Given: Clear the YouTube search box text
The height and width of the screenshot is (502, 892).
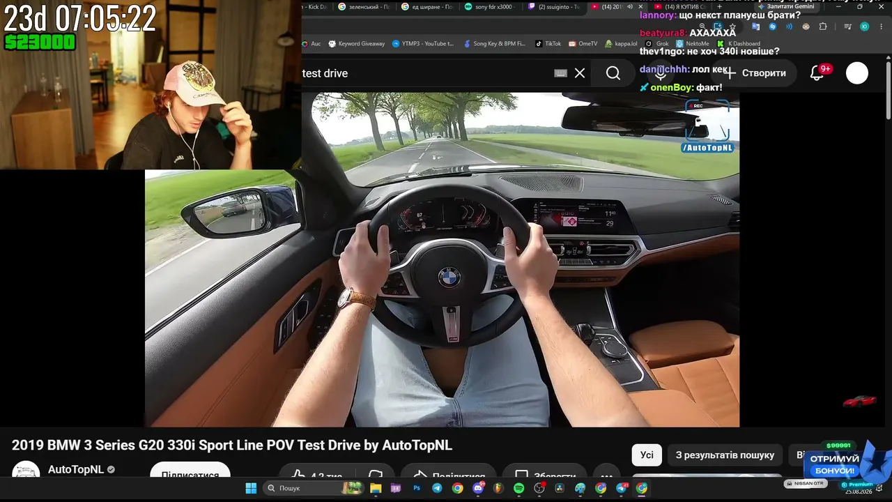Looking at the screenshot, I should [580, 73].
